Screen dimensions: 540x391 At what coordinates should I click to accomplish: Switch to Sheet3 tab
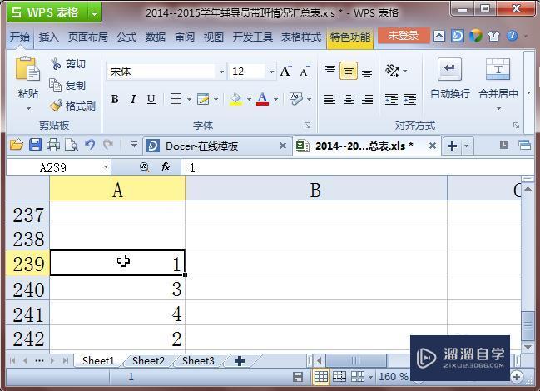198,361
